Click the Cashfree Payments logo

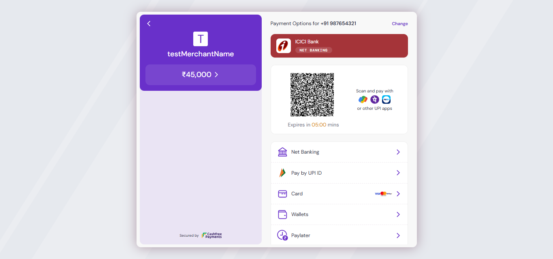(x=211, y=235)
